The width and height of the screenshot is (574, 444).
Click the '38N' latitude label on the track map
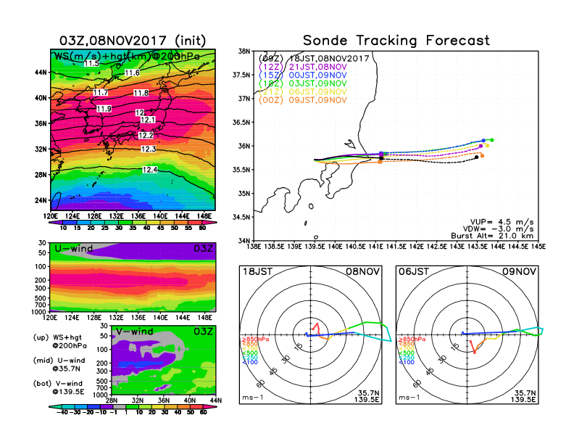(x=244, y=52)
